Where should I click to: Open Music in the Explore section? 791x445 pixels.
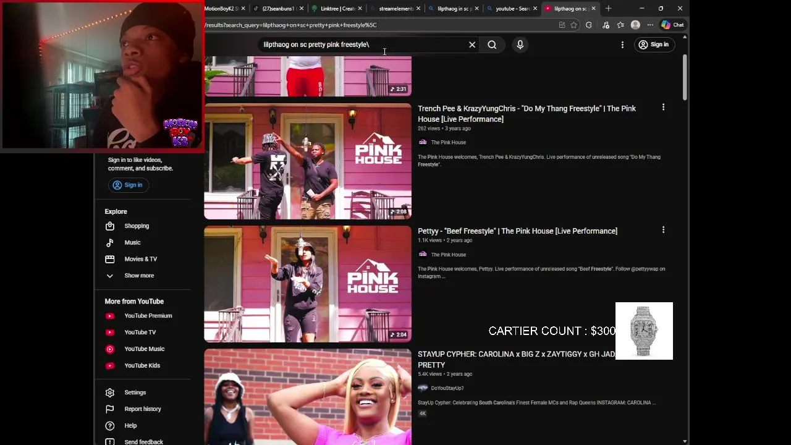[132, 243]
